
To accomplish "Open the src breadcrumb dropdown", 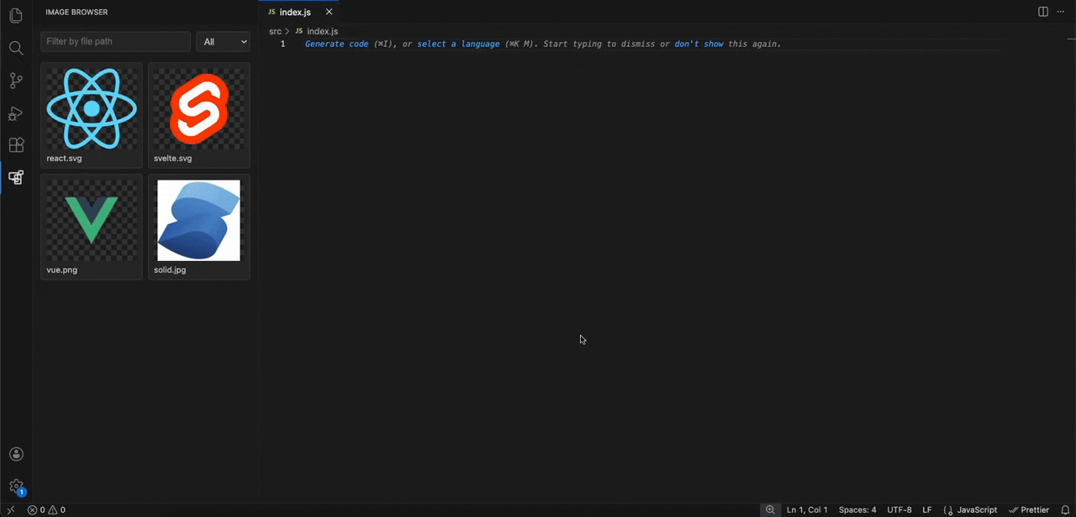I will (x=275, y=30).
